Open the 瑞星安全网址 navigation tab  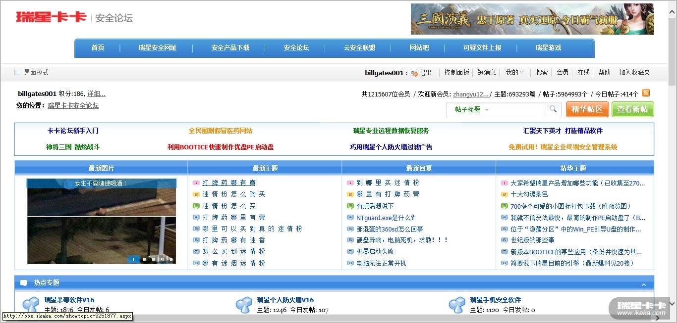[158, 48]
